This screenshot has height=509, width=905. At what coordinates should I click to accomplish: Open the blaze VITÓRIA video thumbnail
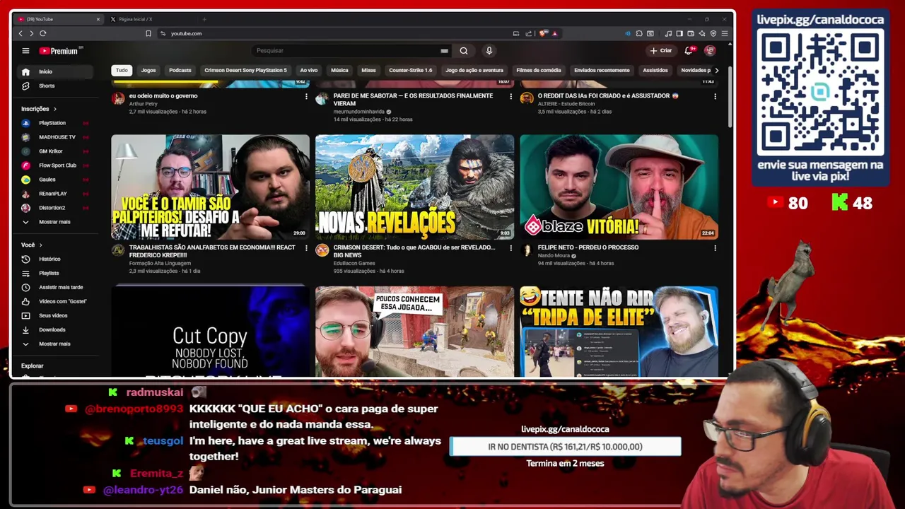point(619,187)
